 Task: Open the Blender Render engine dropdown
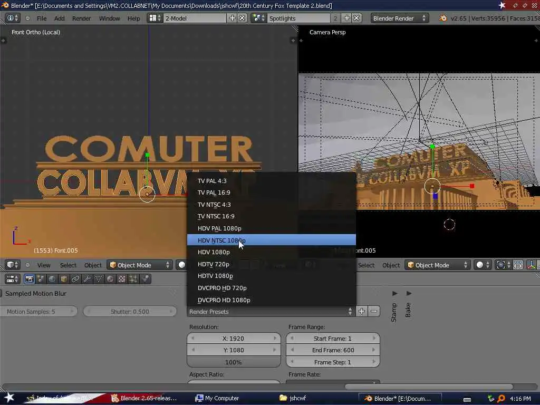click(x=400, y=18)
